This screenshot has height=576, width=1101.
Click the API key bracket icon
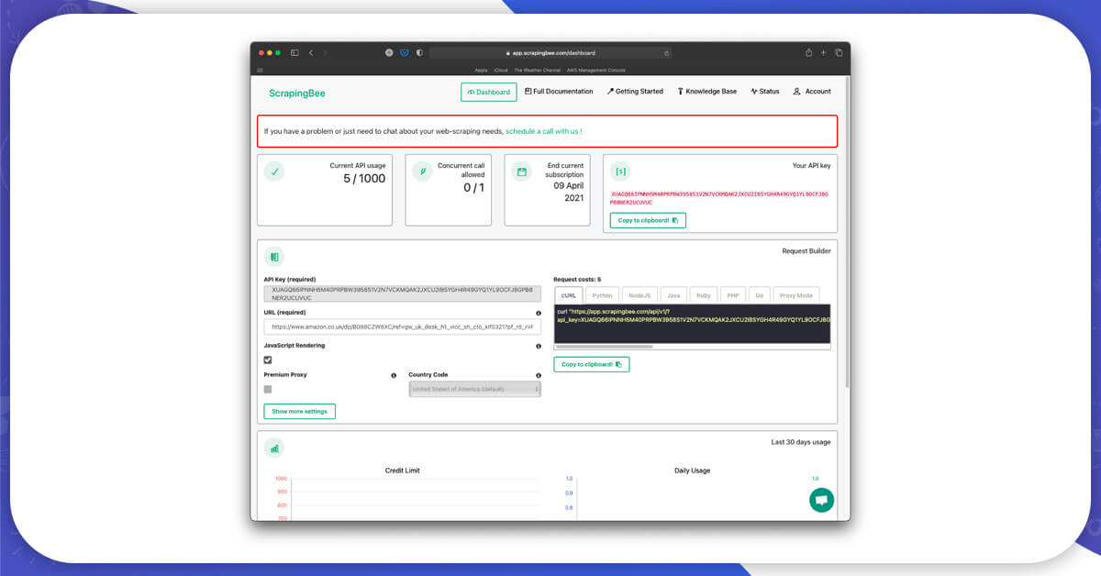621,171
